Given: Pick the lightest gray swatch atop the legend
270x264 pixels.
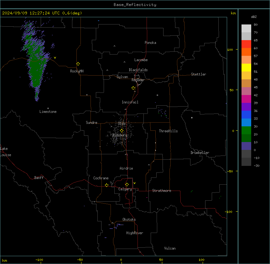Looking at the screenshot, I should click(246, 29).
